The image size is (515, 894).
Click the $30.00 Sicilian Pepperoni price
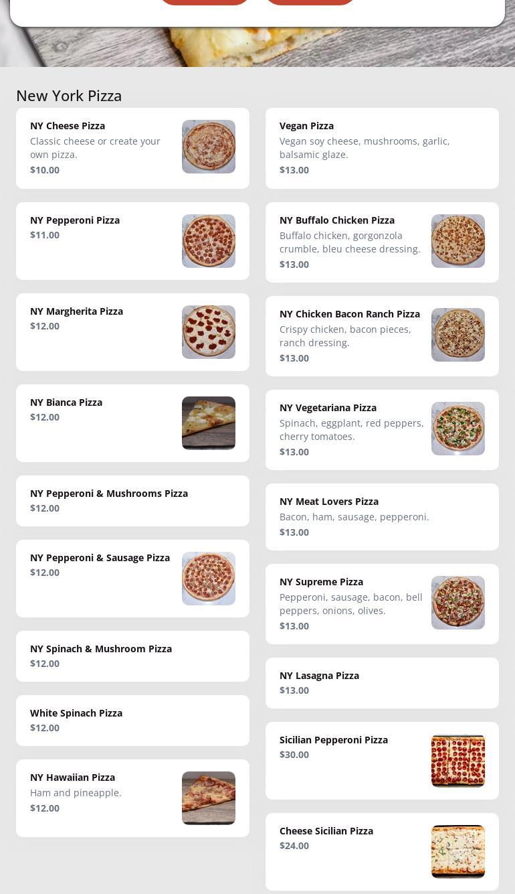294,755
